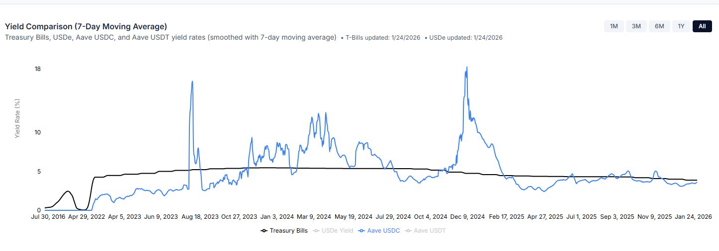
Task: Click the Aave USDC legend marker icon
Action: [x=361, y=231]
